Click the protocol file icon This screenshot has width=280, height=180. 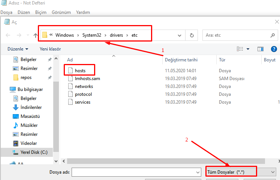[70, 94]
